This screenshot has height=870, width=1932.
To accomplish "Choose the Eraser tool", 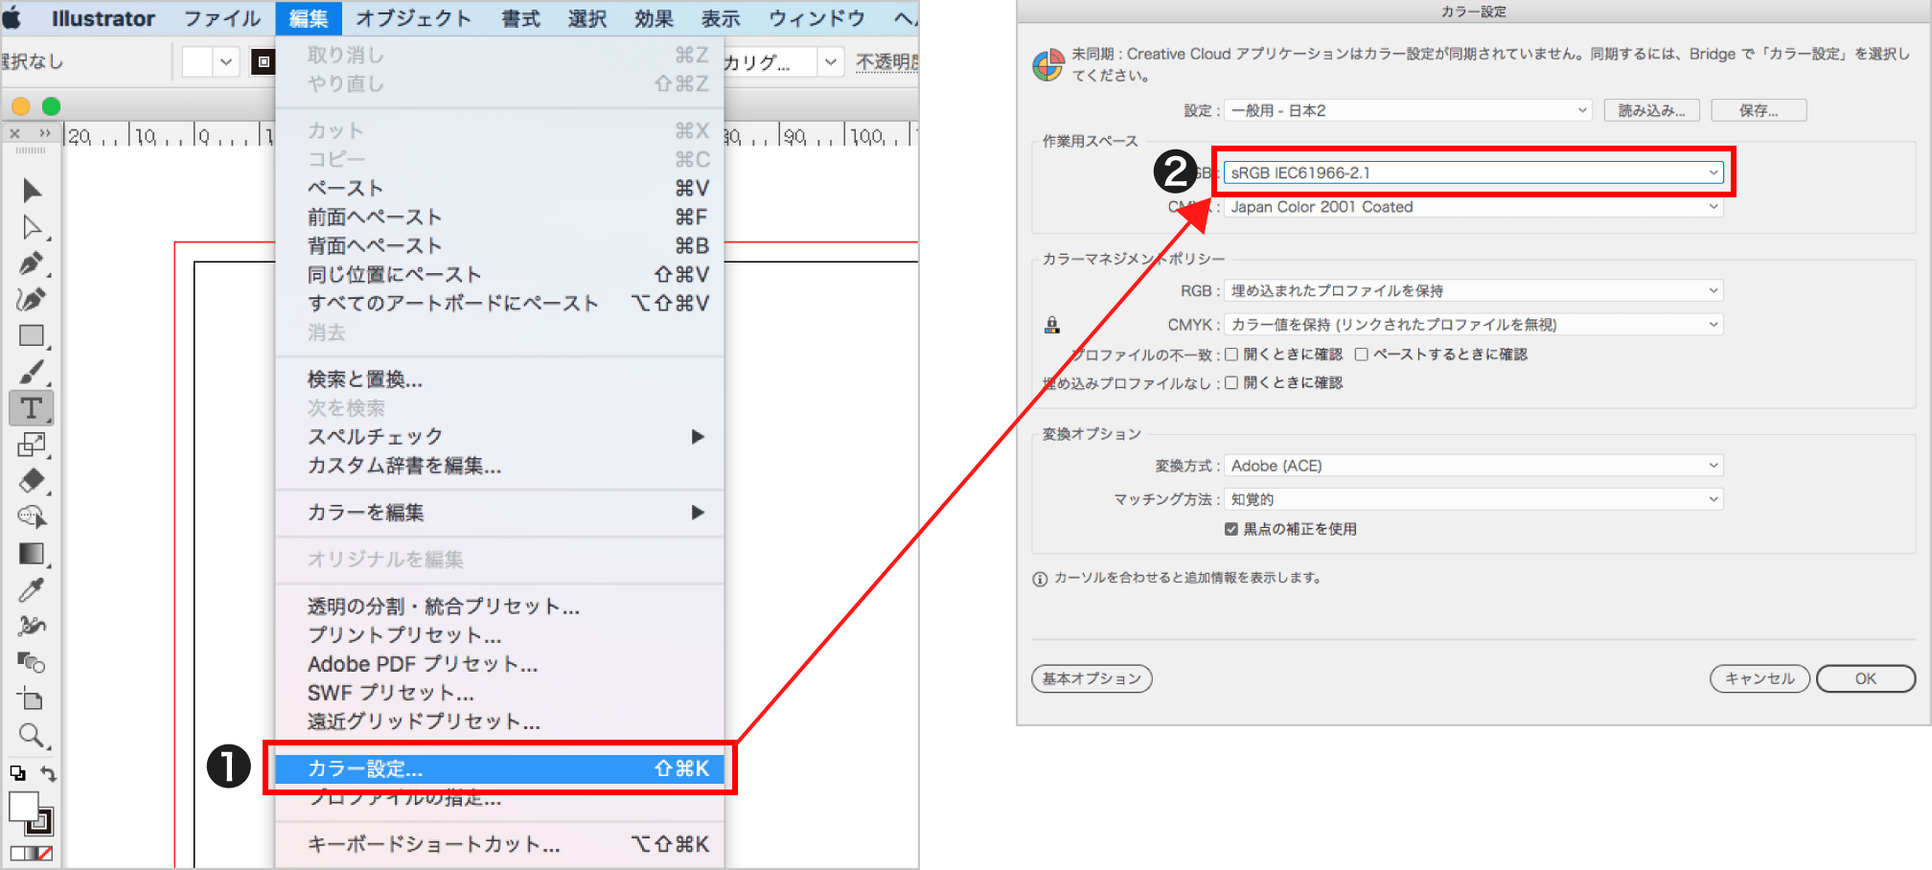I will click(x=31, y=481).
